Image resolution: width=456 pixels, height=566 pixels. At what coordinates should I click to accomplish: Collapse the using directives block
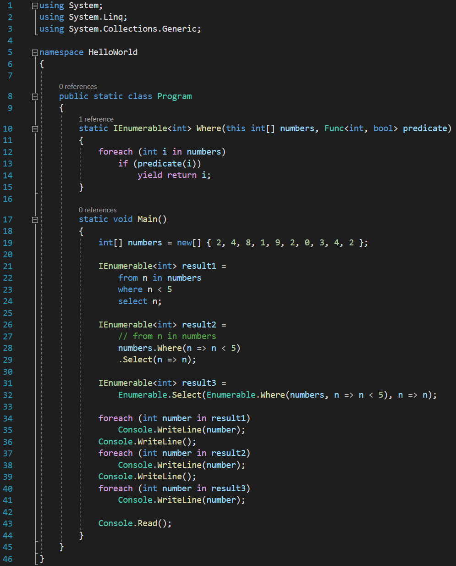(x=35, y=6)
